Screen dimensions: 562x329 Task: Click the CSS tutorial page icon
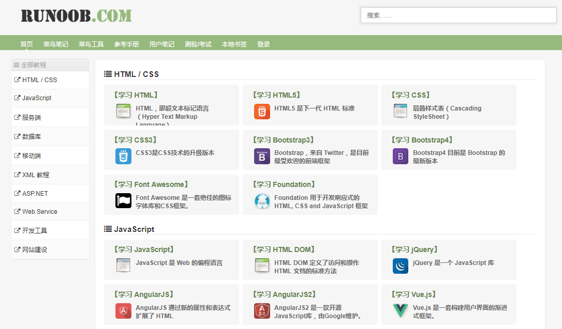pos(401,111)
